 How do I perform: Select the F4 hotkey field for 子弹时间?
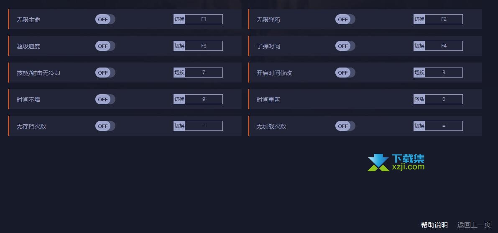click(x=444, y=45)
